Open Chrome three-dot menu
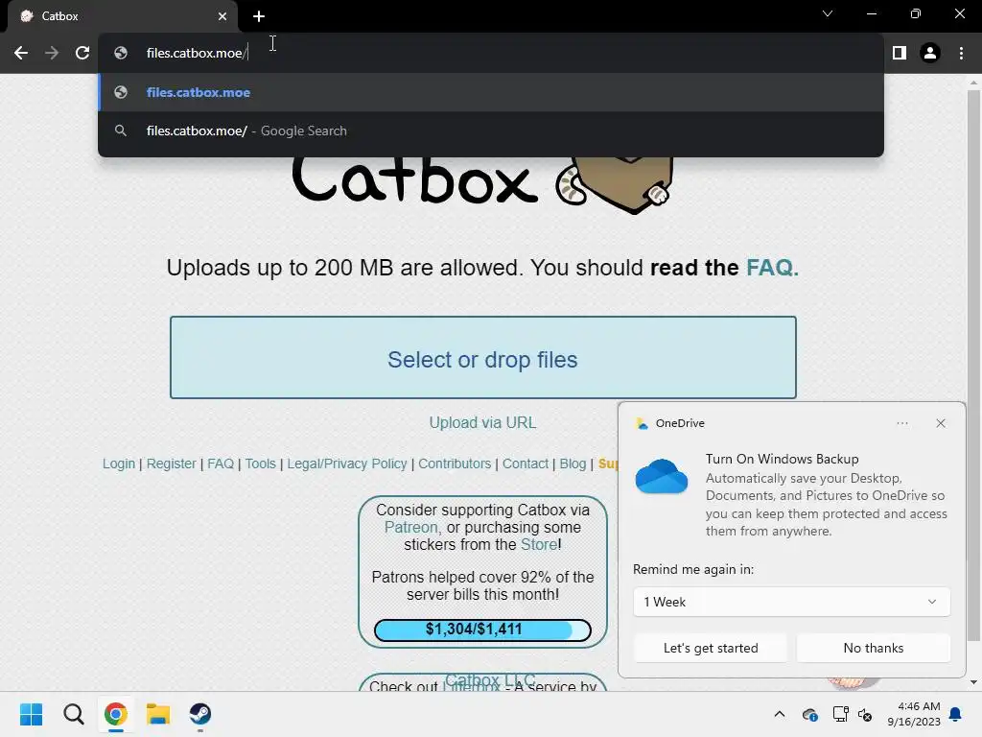The width and height of the screenshot is (982, 737). pos(961,53)
